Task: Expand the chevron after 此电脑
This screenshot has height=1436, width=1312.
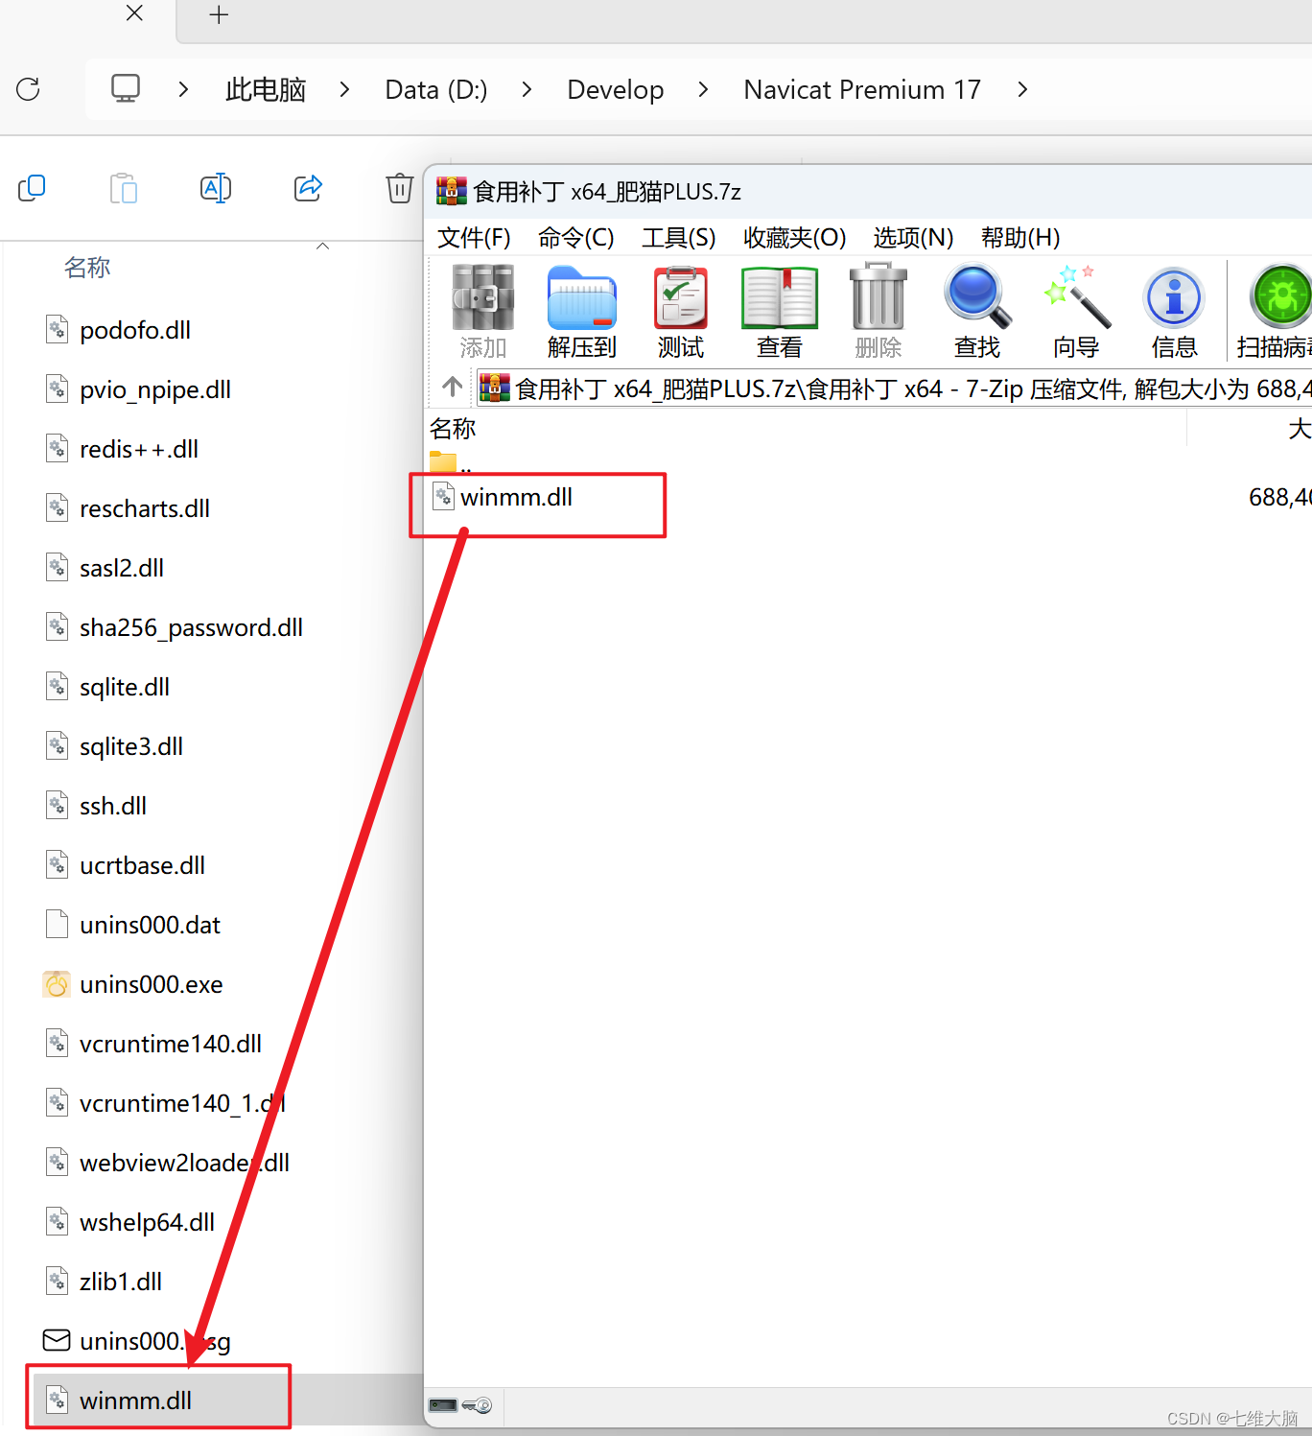Action: (x=344, y=89)
